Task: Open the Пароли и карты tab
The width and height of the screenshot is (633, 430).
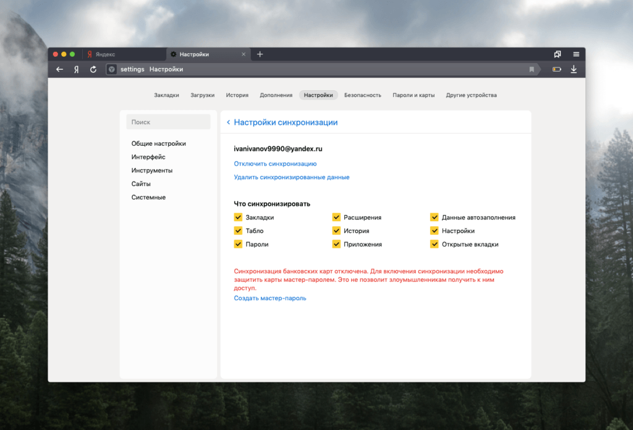Action: pos(414,95)
